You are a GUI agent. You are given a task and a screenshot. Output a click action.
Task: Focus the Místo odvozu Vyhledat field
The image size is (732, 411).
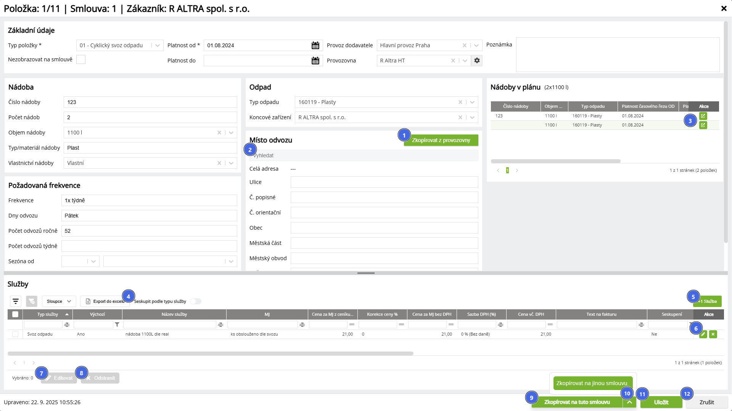coord(364,155)
